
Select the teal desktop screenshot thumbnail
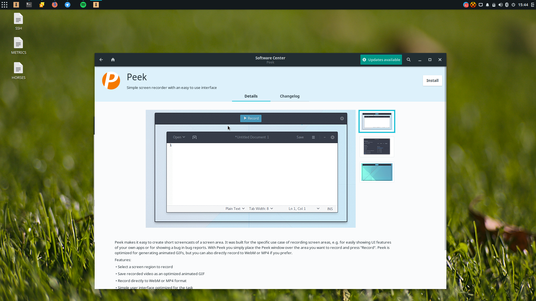point(377,172)
